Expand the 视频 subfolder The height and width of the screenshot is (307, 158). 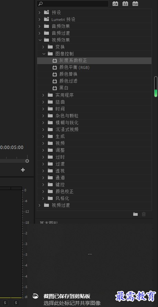click(43, 143)
